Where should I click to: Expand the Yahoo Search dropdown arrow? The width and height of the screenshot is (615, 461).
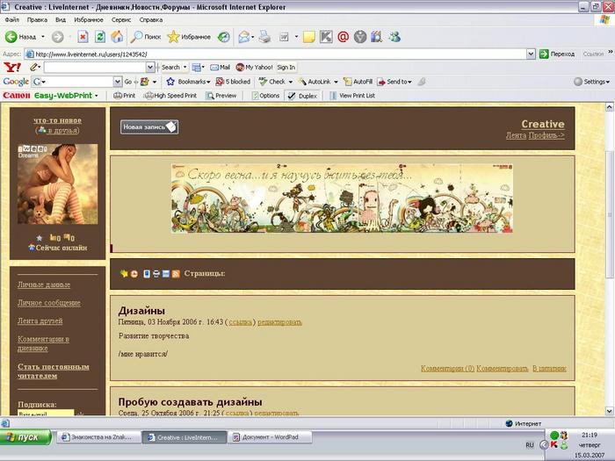click(x=184, y=67)
